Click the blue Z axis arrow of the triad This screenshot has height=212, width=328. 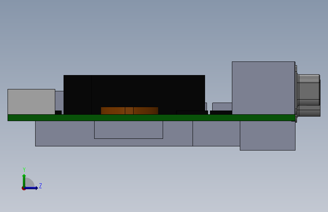click(x=31, y=188)
